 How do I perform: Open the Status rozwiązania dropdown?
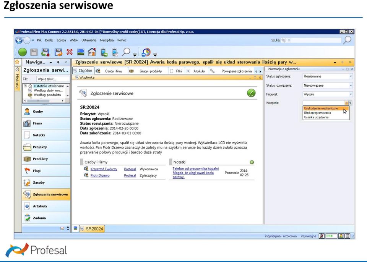click(351, 86)
